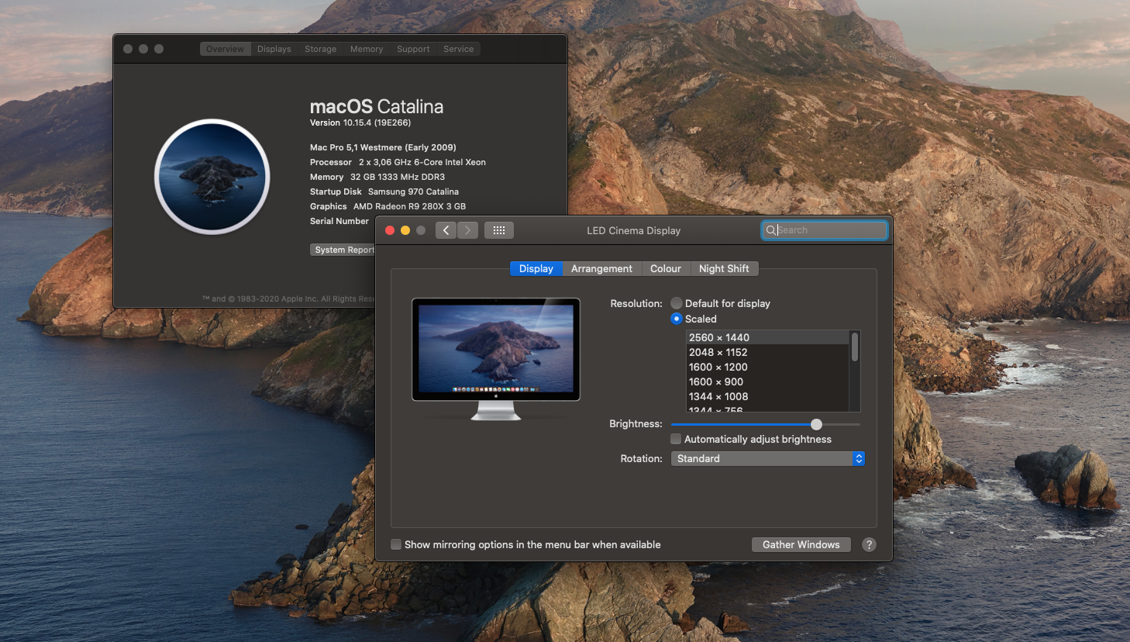Click Startup Disk Samsung 970 Catalina line
Image resolution: width=1130 pixels, height=642 pixels.
click(384, 192)
